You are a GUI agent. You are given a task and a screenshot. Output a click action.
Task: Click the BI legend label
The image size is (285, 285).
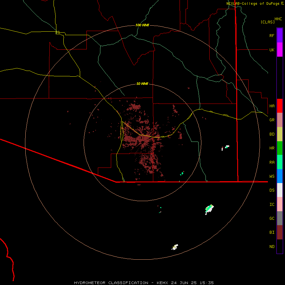click(x=272, y=232)
